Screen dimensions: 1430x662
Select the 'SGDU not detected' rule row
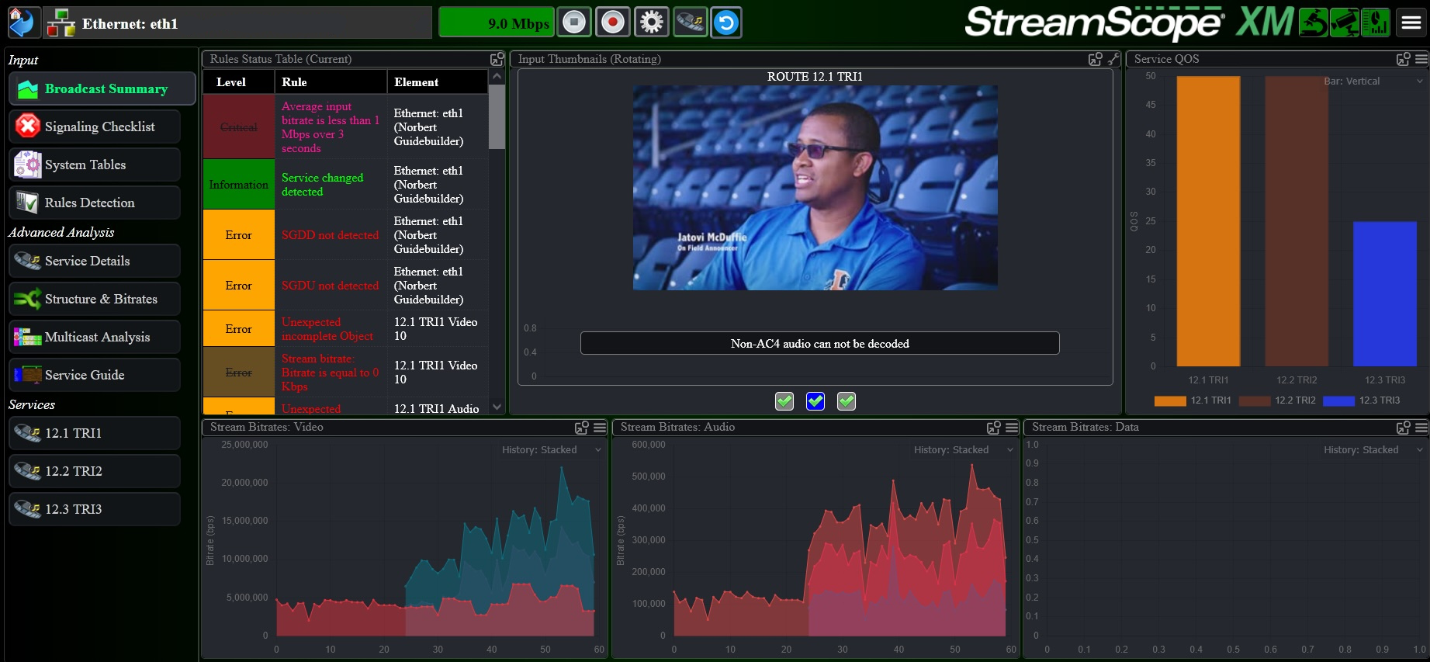click(x=345, y=286)
